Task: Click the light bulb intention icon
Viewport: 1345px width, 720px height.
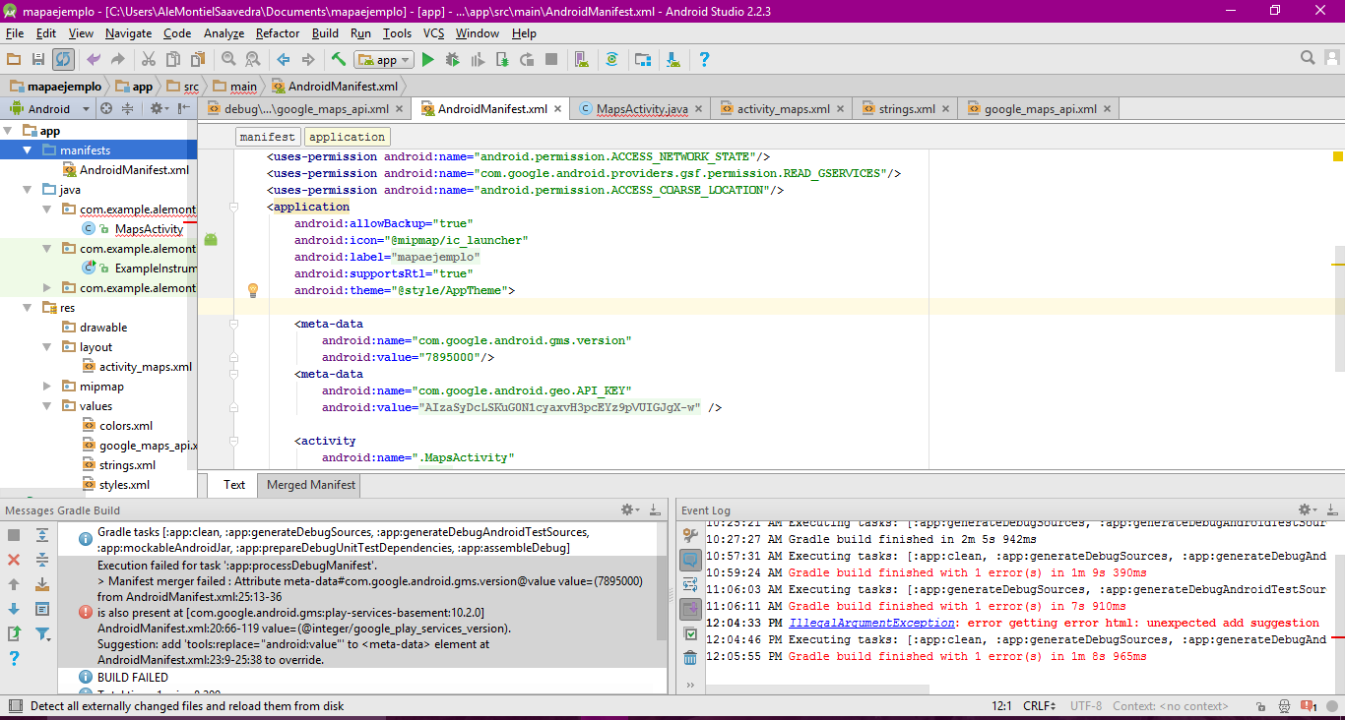Action: (x=252, y=290)
